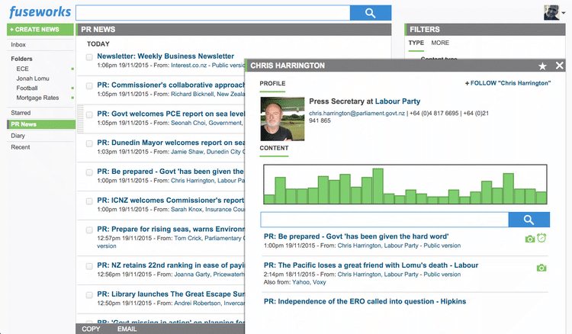Open 'Independence of the ERO called into question'
The height and width of the screenshot is (334, 572).
pyautogui.click(x=365, y=301)
